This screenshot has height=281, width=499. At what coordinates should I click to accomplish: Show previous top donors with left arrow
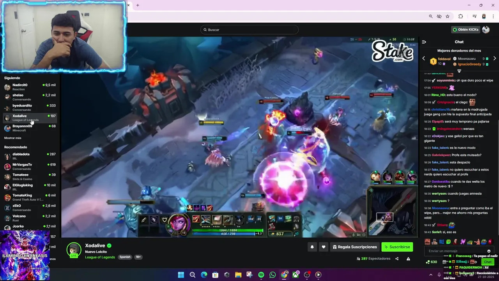[424, 59]
